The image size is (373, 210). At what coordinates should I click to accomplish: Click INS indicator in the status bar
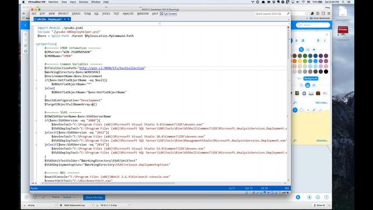click(x=287, y=188)
